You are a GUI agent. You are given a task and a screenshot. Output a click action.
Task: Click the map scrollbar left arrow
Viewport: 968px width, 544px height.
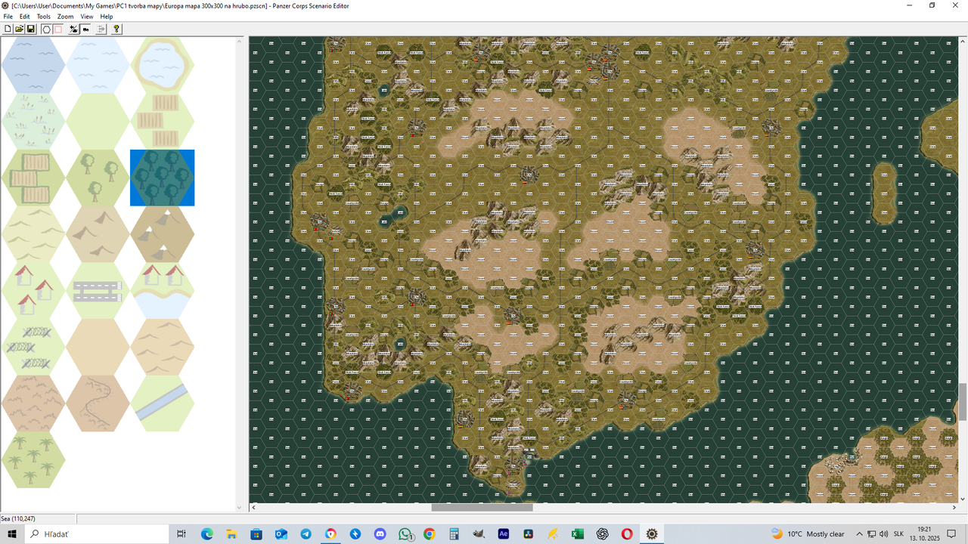(253, 508)
